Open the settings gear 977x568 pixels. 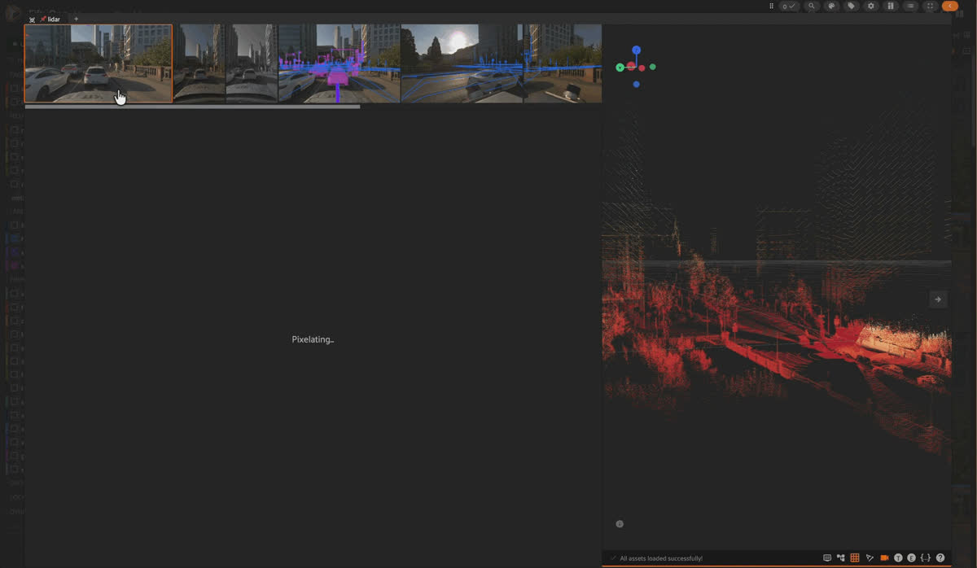871,6
